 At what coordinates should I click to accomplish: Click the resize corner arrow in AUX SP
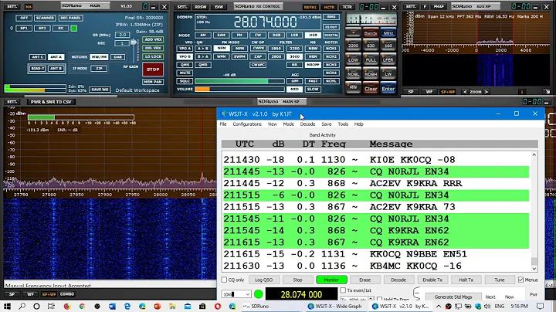(548, 92)
